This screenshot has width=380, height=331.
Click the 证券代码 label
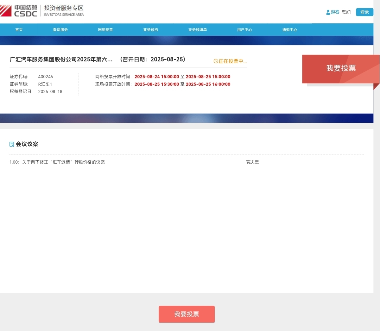[x=19, y=77]
